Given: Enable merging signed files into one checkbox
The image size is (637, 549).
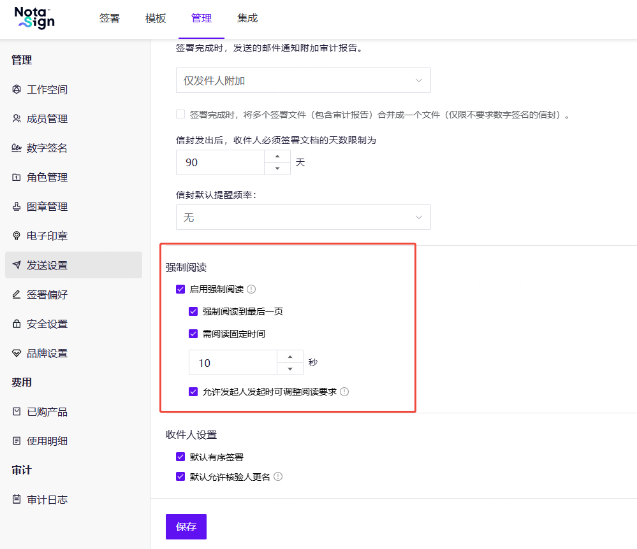Looking at the screenshot, I should 180,115.
